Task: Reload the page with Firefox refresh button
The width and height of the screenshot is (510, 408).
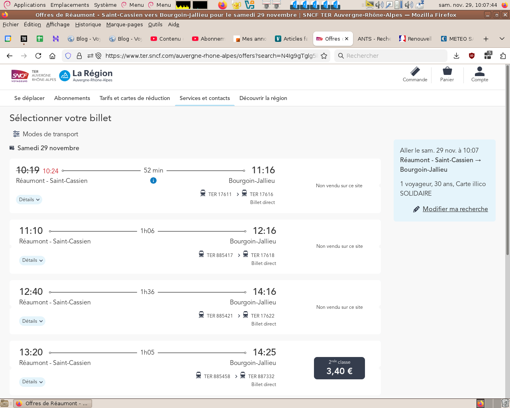Action: [x=38, y=56]
